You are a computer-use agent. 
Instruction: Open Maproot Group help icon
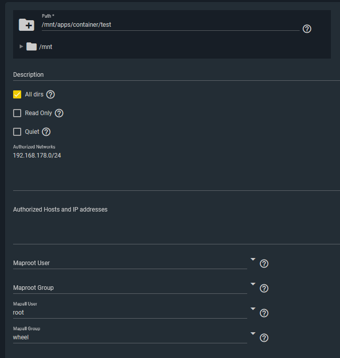[264, 288]
